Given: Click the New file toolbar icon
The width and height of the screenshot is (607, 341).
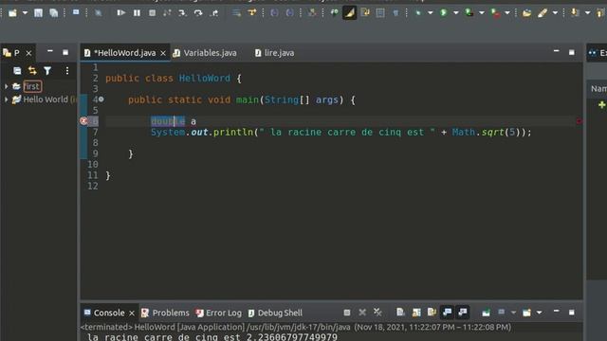Looking at the screenshot, I should (12, 13).
